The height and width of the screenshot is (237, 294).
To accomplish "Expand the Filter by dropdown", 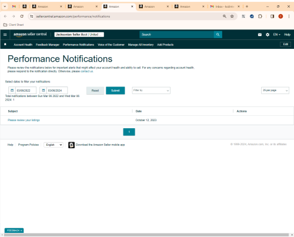I will (151, 91).
